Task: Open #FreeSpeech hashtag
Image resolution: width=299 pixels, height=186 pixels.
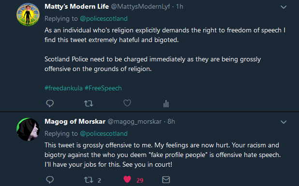Action: click(x=103, y=88)
